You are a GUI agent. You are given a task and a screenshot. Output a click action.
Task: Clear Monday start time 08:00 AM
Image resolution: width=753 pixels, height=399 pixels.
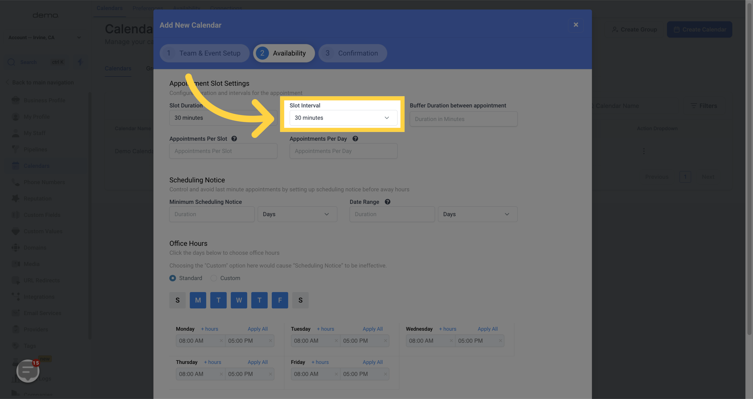pos(221,341)
